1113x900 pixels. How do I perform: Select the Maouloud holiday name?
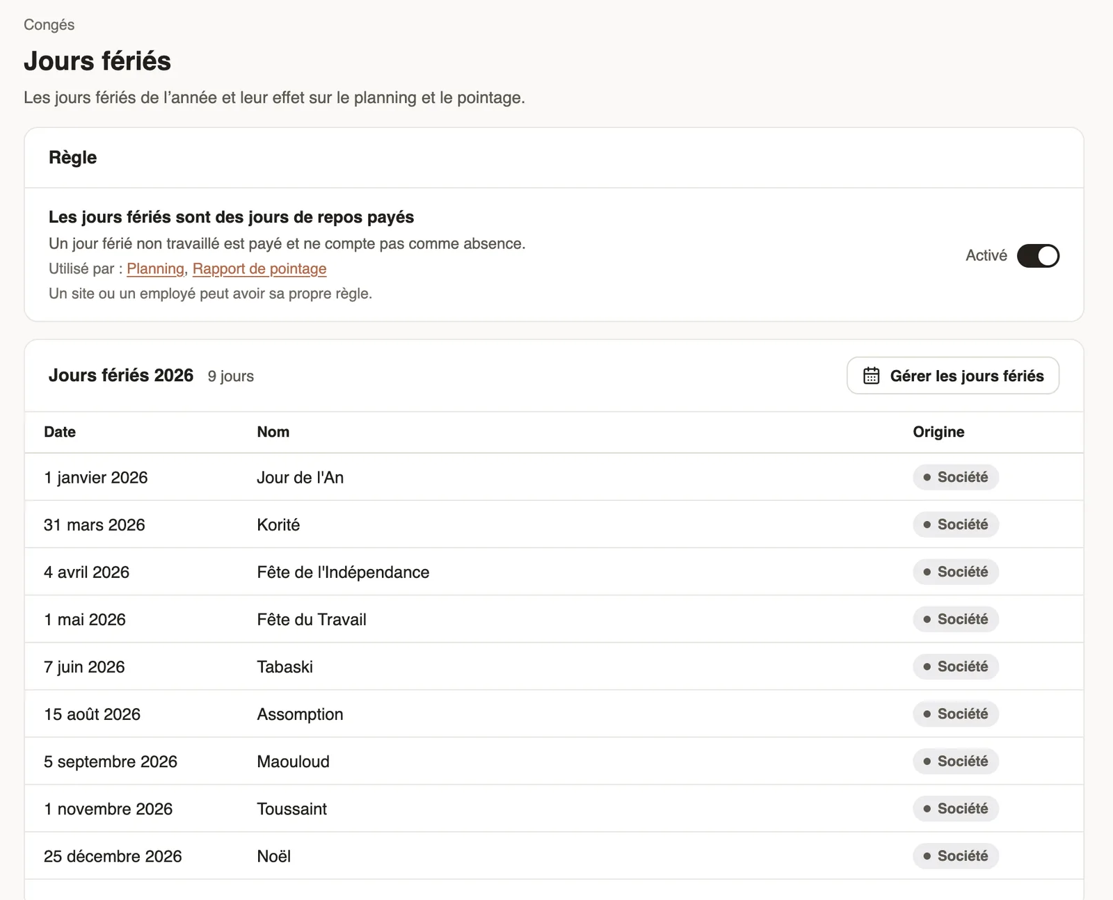pyautogui.click(x=294, y=761)
